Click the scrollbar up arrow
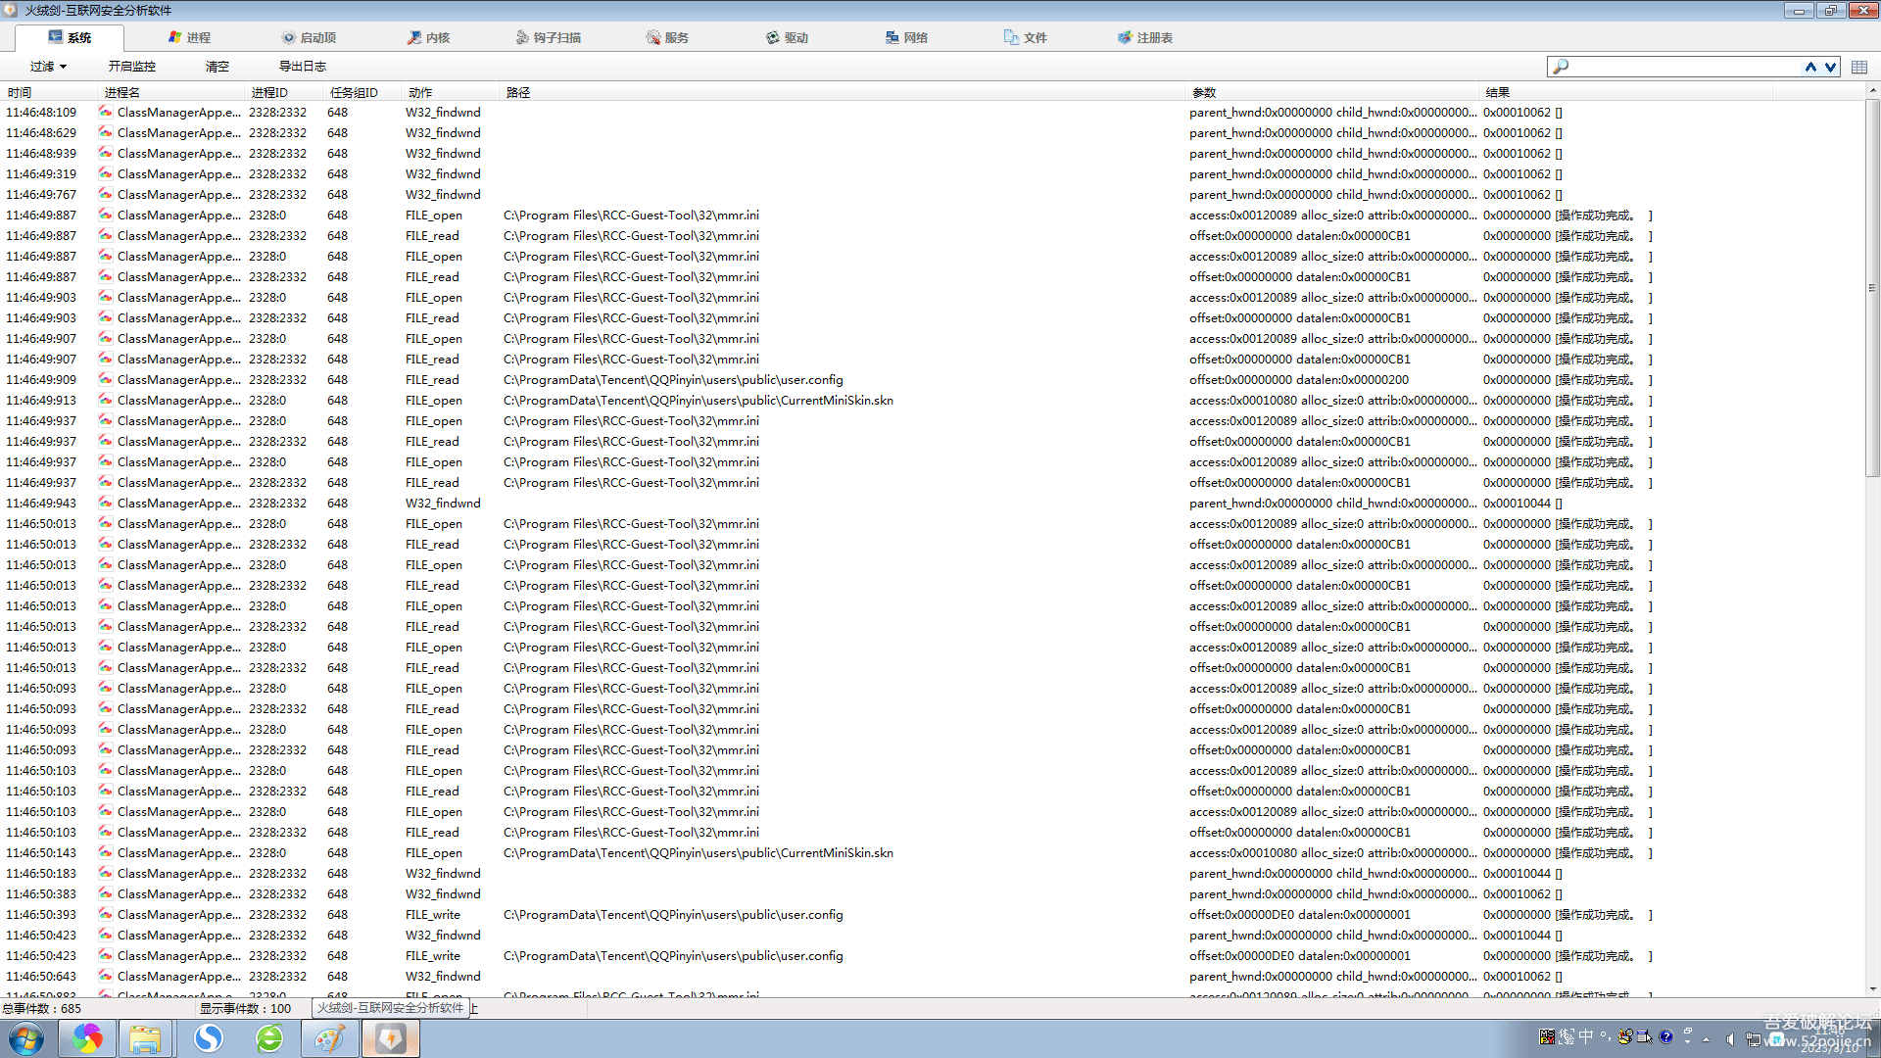The width and height of the screenshot is (1881, 1058). point(1872,90)
